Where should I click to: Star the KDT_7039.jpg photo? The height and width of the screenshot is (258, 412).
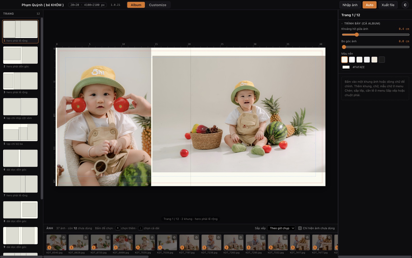coord(174,237)
